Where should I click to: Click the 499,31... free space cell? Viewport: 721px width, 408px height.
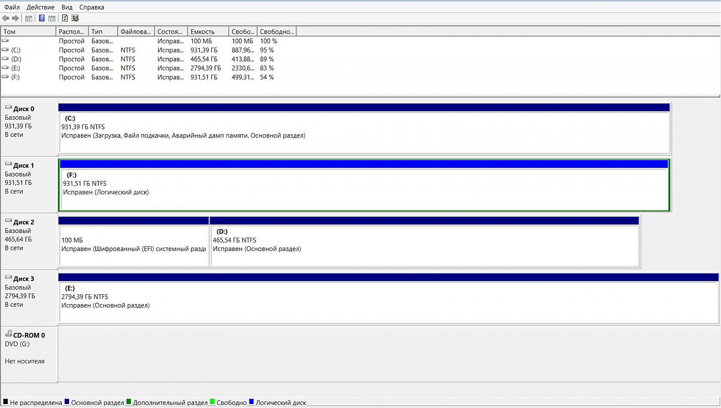[243, 77]
